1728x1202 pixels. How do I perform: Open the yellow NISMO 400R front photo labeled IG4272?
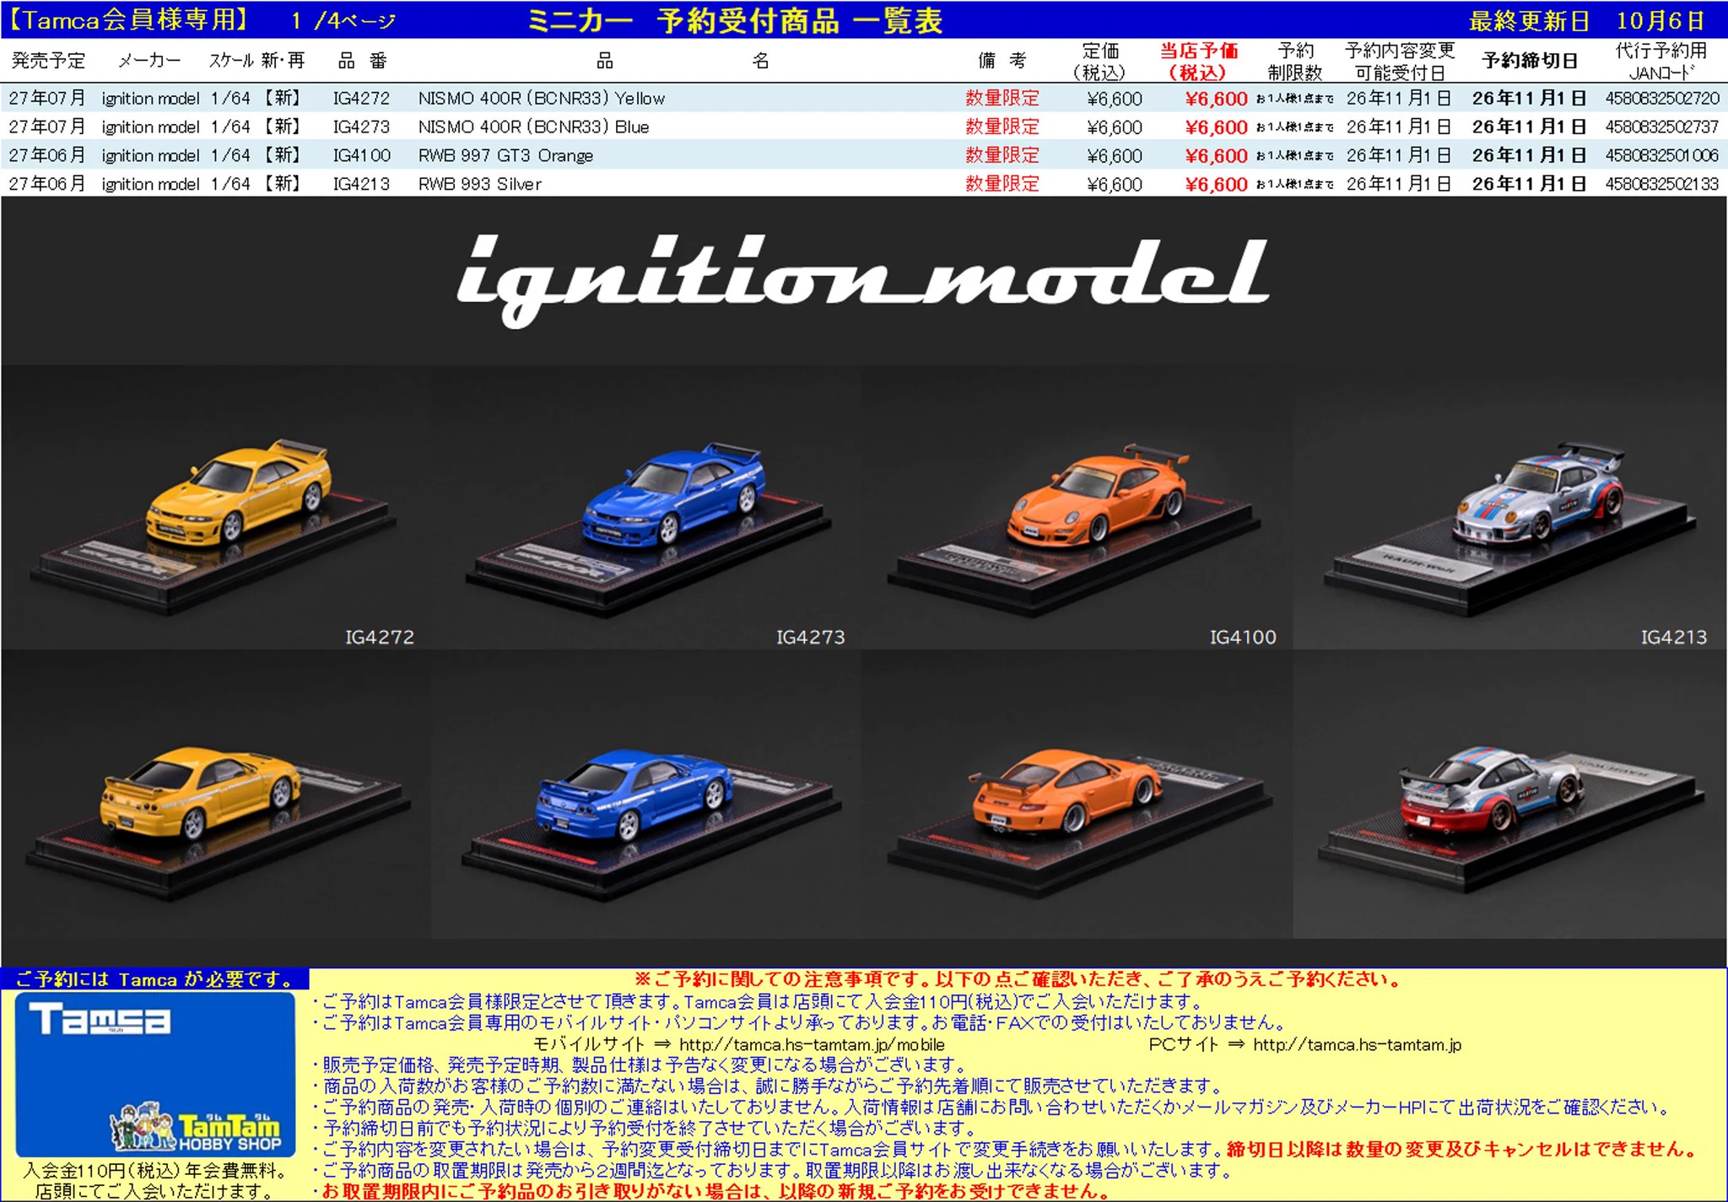216,507
